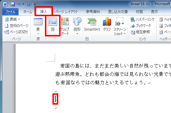Expand the スクリーンショット dropdown arrow
Screen dimensions: 171x113
(x=125, y=34)
